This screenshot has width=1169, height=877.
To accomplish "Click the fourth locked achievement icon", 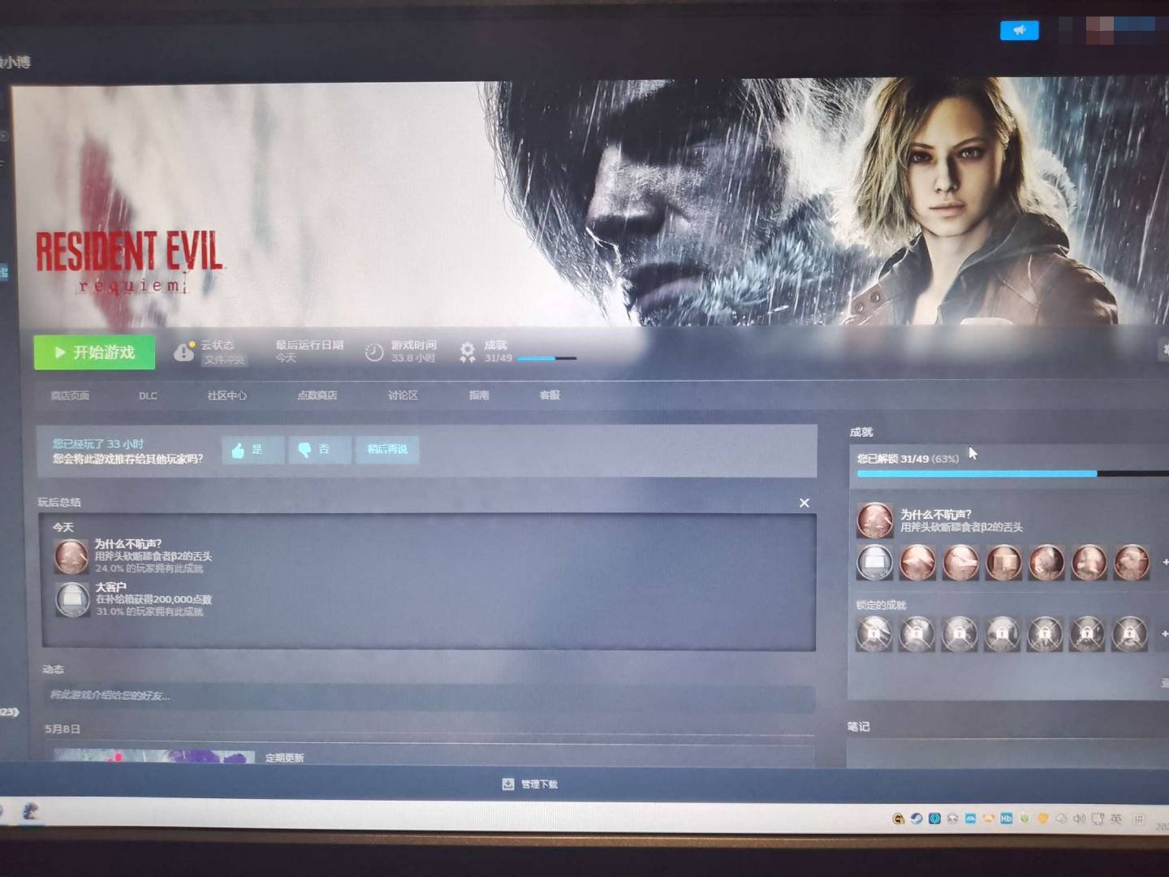I will point(1002,634).
